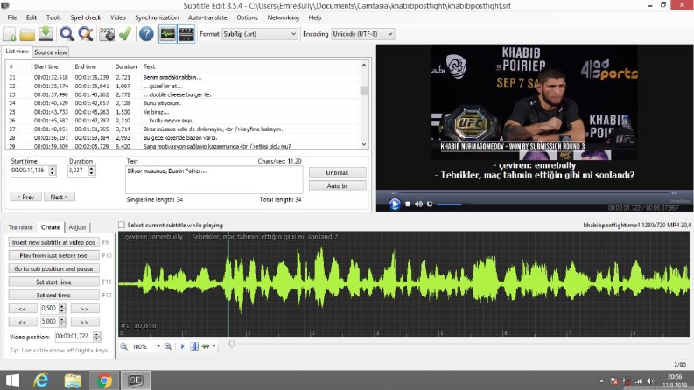Screen dimensions: 694x390
Task: Zoom out the waveform
Action: pos(124,346)
